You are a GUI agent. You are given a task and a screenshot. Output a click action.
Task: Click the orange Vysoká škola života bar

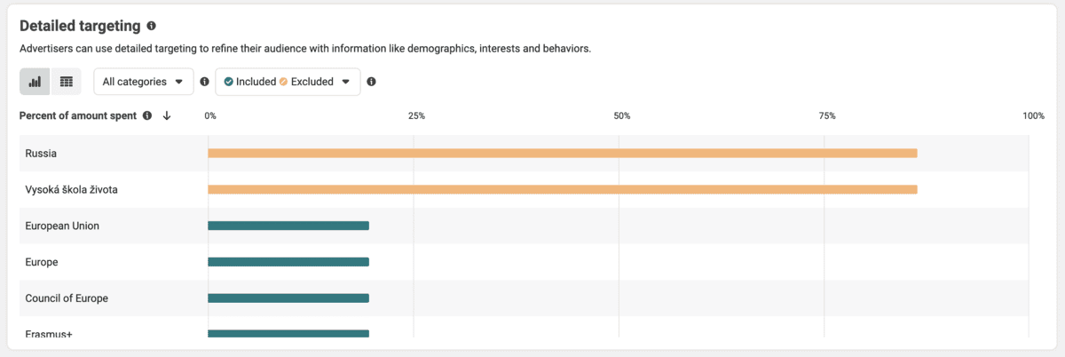pyautogui.click(x=562, y=189)
